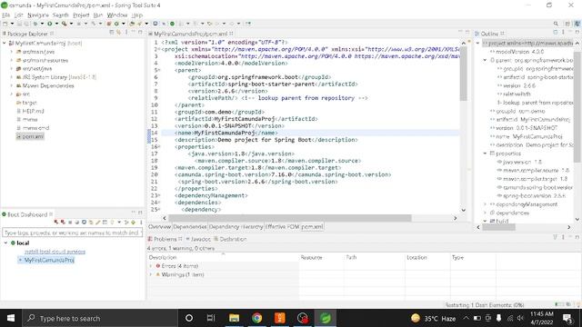Screen dimensions: 582x327
Task: Click the External Tools run icon
Action: (x=65, y=24)
